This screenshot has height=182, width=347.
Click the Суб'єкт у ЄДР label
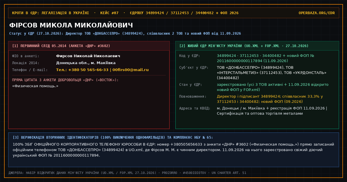[194, 68]
